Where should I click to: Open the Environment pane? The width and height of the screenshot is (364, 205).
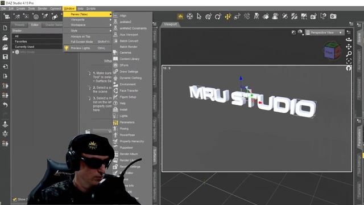pyautogui.click(x=132, y=84)
